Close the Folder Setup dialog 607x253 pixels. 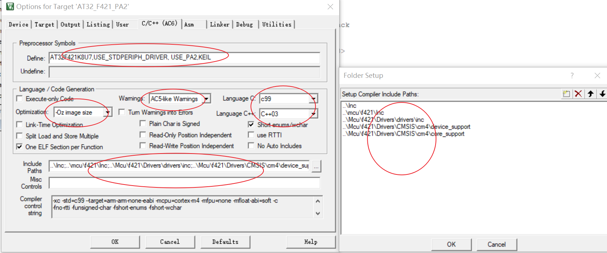point(597,75)
